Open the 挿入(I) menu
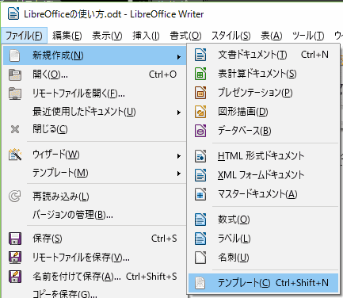This screenshot has height=298, width=343. (146, 35)
